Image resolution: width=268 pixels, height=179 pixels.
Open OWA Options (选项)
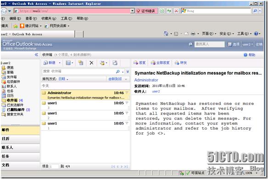pos(234,44)
